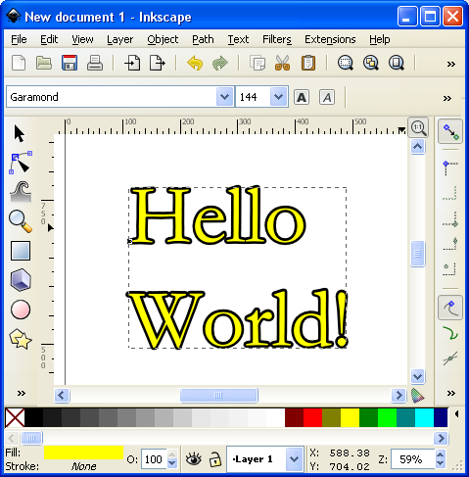Toggle italic text style

[x=327, y=97]
